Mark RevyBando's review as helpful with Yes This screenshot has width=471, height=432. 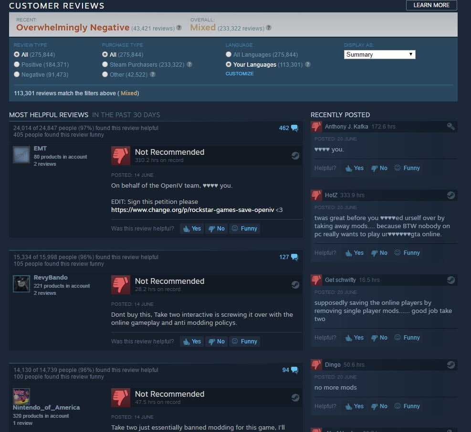tap(192, 342)
